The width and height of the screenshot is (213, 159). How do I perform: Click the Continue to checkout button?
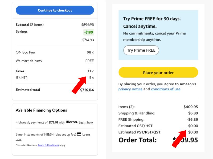coord(55,10)
